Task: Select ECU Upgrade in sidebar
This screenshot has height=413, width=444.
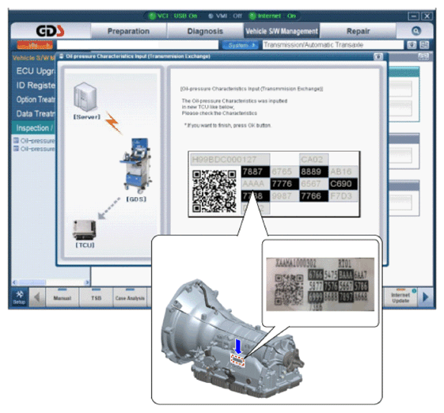Action: pyautogui.click(x=35, y=71)
